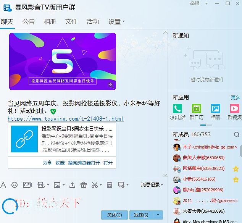Click the green shield safe-link icon

tap(53, 112)
